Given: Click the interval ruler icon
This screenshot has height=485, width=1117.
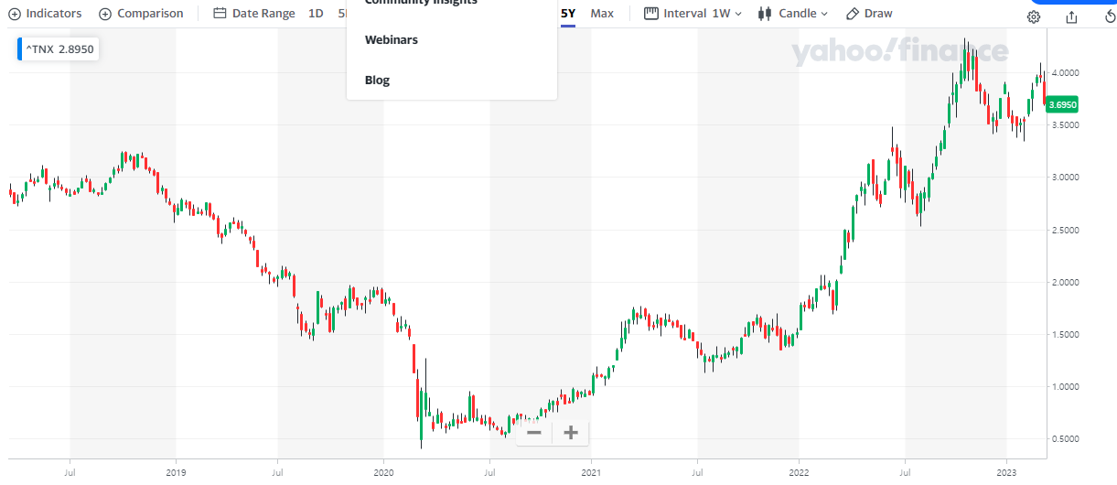Looking at the screenshot, I should click(651, 14).
